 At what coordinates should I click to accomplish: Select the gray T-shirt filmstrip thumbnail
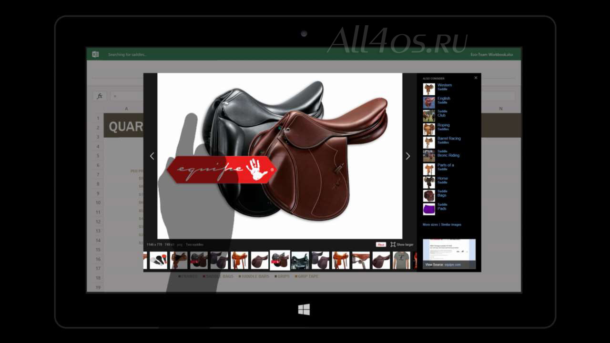click(401, 261)
